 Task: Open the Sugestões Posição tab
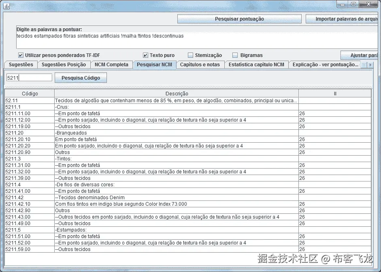(x=64, y=65)
